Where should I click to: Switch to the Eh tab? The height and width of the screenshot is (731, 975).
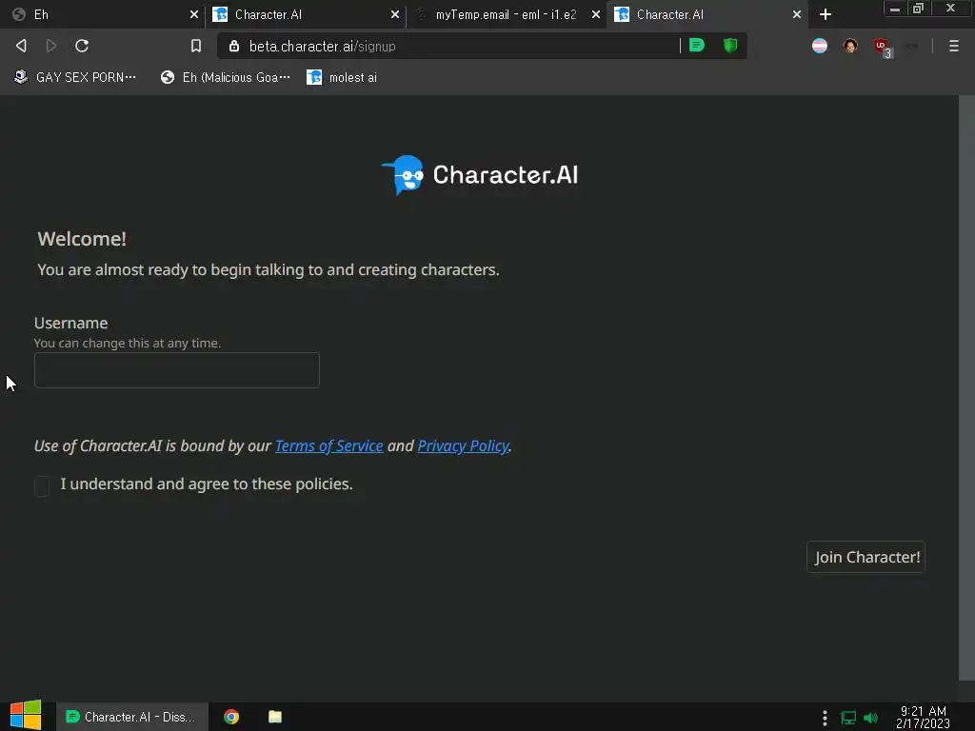[102, 14]
